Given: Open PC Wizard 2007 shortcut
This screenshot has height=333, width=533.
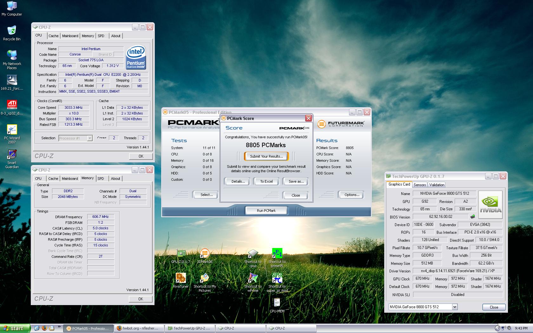Looking at the screenshot, I should pos(12,134).
